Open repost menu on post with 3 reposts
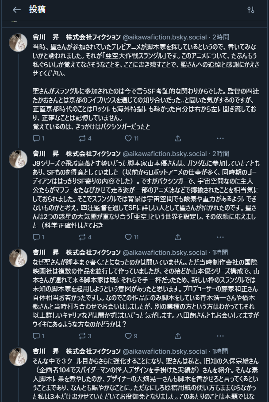This screenshot has width=269, height=402. tap(82, 336)
